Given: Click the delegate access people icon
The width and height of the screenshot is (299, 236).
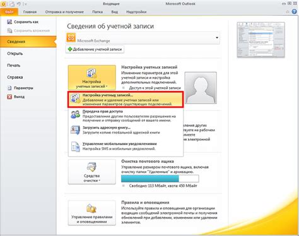Looking at the screenshot, I should pyautogui.click(x=75, y=114).
